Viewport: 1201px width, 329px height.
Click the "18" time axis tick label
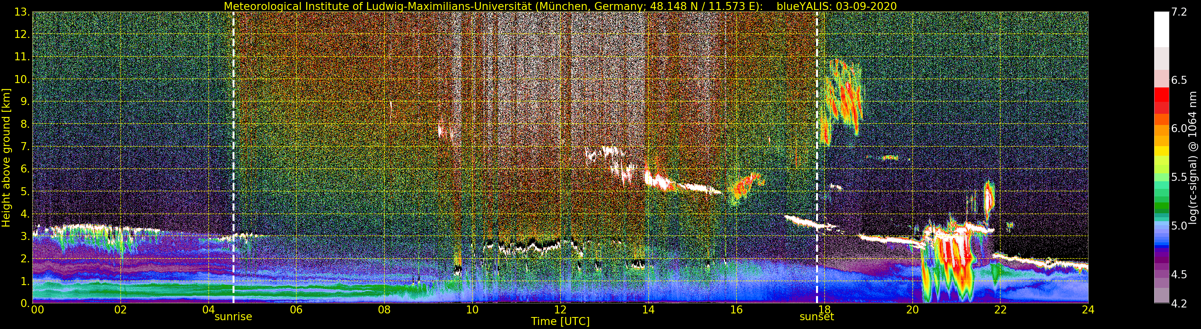tap(824, 310)
